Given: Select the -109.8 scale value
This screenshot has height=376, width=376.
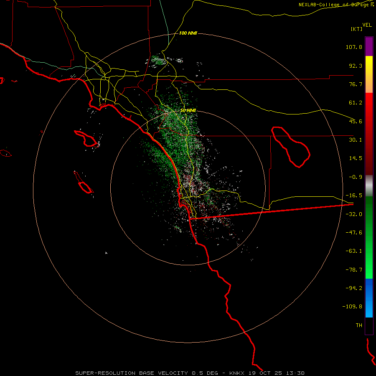Looking at the screenshot, I should pos(352,307).
